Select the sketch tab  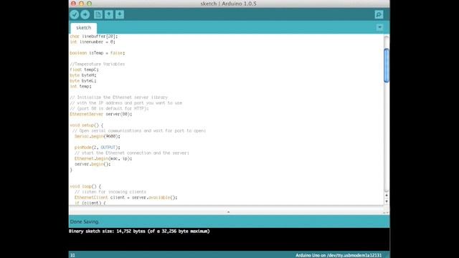coord(83,28)
